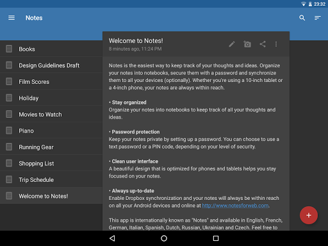Add a photo with camera icon
The image size is (328, 246).
(x=247, y=44)
